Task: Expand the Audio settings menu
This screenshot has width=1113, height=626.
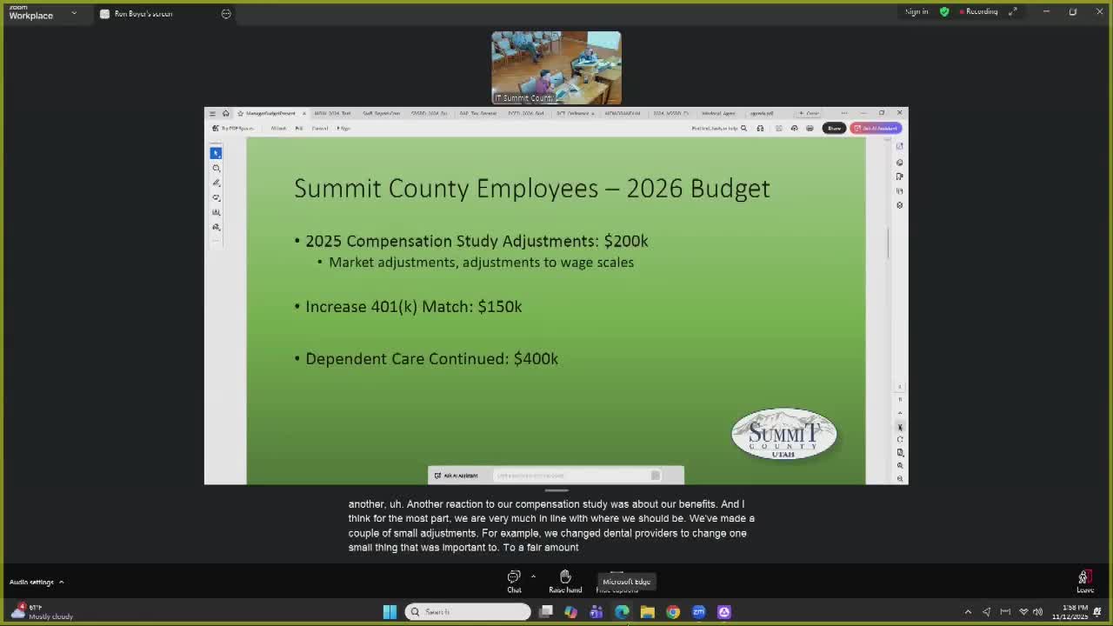Action: click(37, 582)
